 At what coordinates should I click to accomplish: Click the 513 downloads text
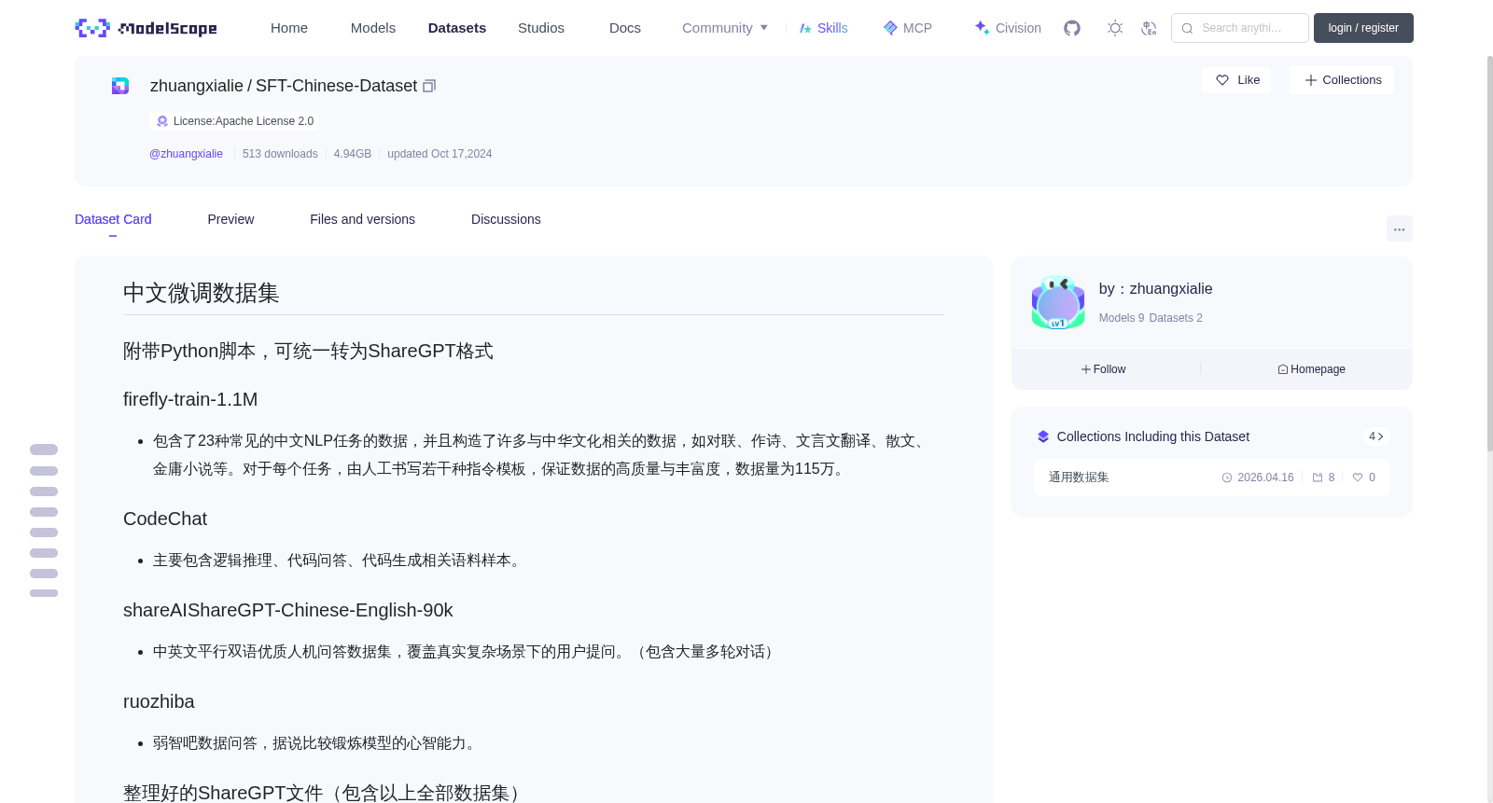(280, 154)
